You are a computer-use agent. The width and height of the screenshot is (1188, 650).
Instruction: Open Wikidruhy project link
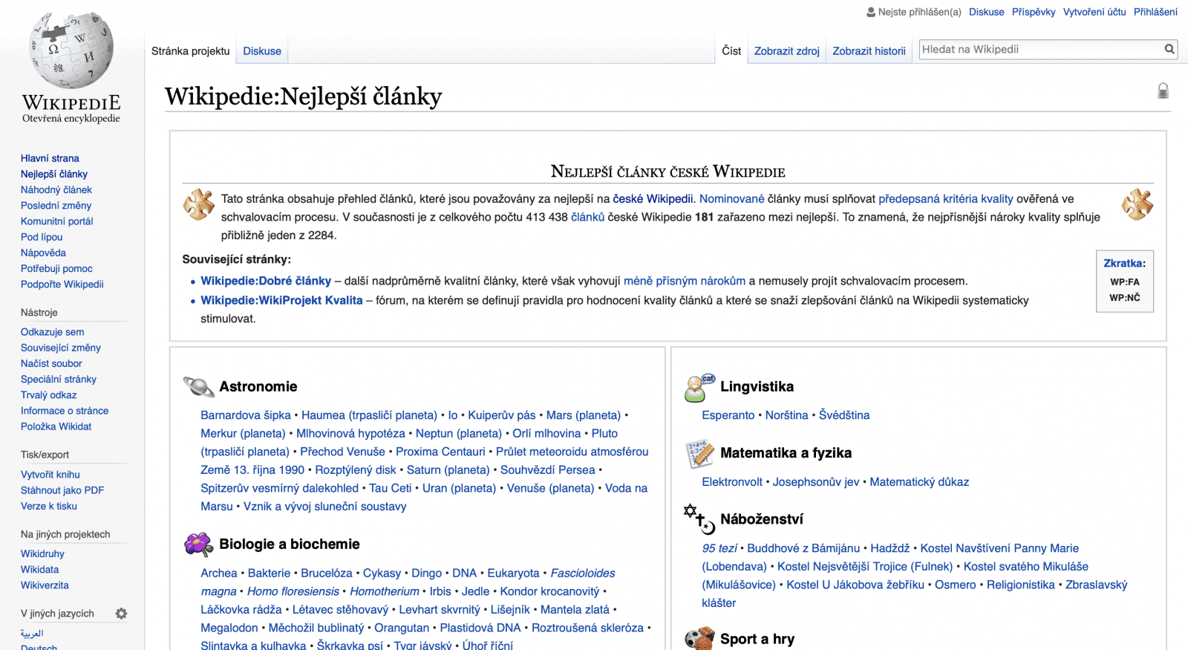[x=42, y=553]
